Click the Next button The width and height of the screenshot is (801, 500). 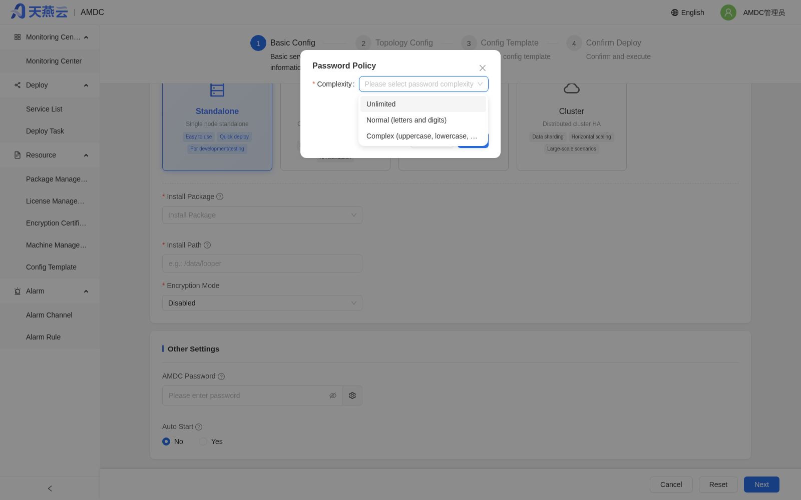[x=761, y=484]
